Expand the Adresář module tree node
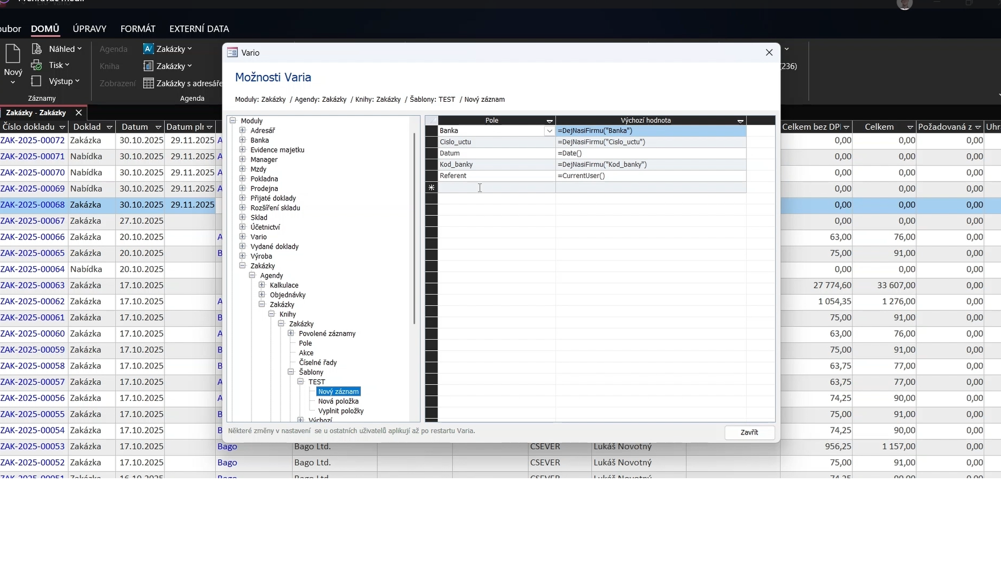Image resolution: width=1001 pixels, height=576 pixels. [242, 130]
